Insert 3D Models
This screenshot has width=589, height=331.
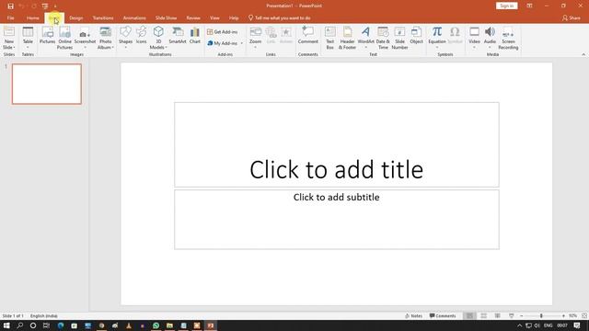158,38
